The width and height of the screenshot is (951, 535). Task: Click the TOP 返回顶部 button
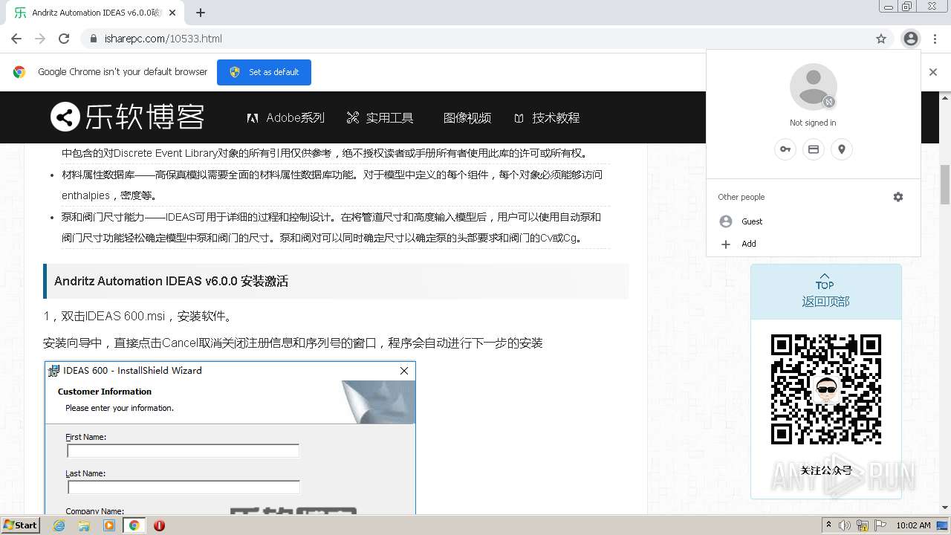coord(825,291)
